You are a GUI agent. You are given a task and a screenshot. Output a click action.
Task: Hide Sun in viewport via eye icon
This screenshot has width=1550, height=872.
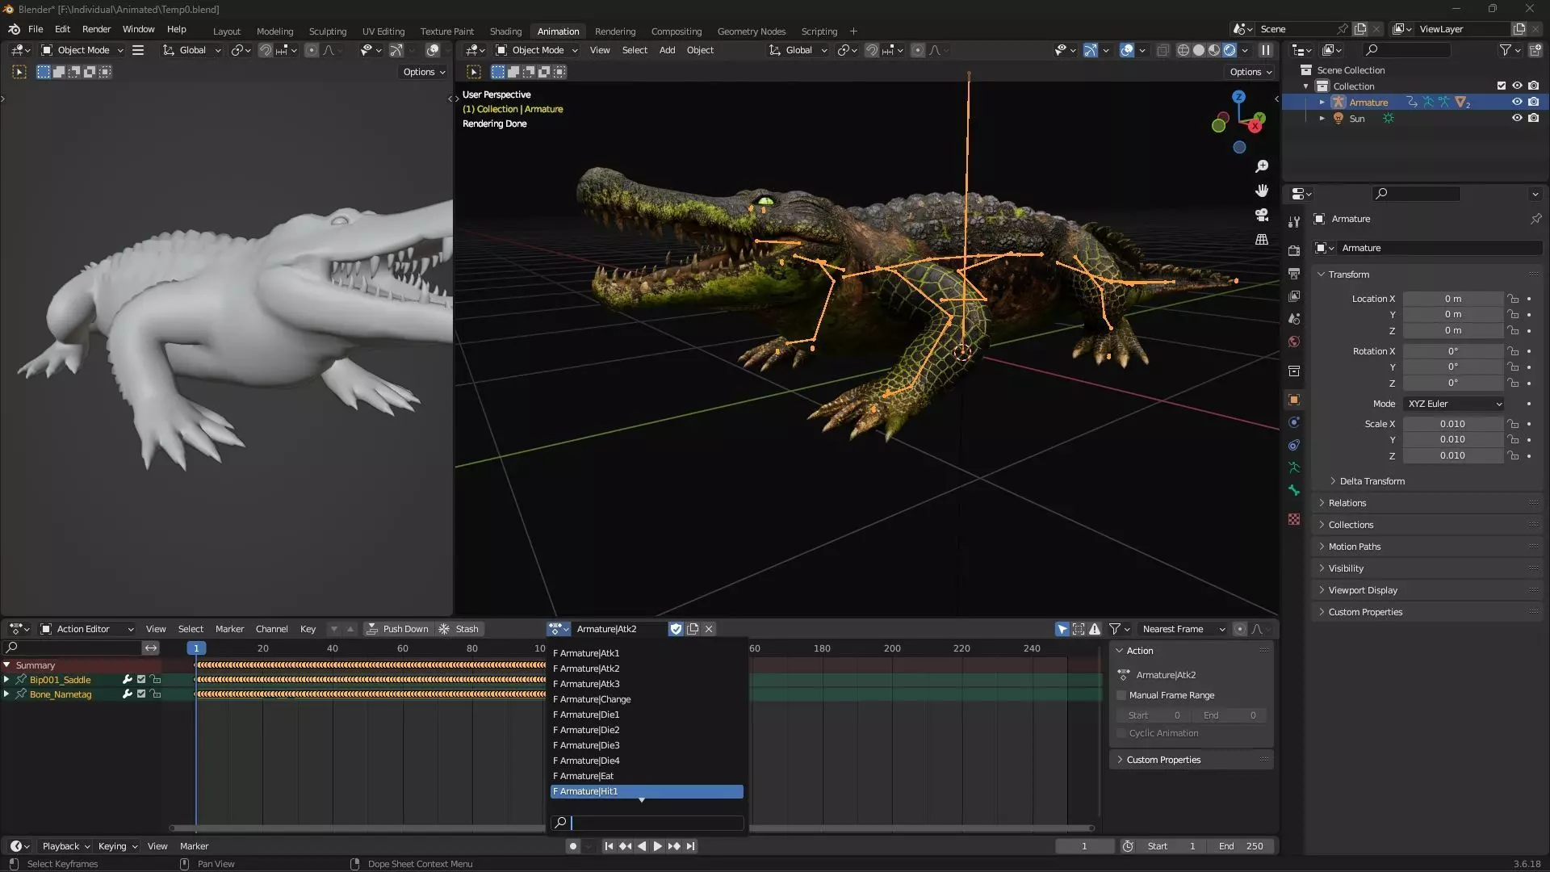coord(1517,119)
